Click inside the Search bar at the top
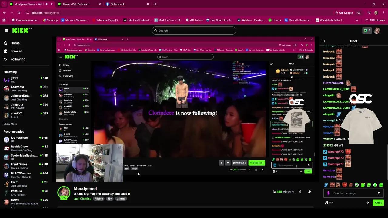The image size is (388, 218). point(194,30)
